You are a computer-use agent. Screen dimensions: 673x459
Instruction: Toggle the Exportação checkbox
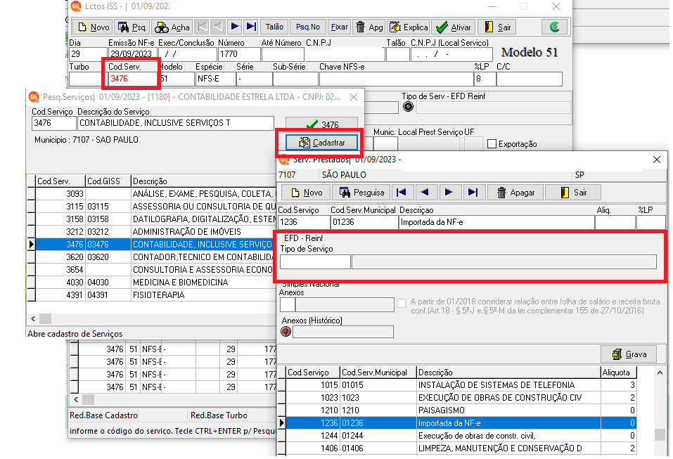[492, 144]
